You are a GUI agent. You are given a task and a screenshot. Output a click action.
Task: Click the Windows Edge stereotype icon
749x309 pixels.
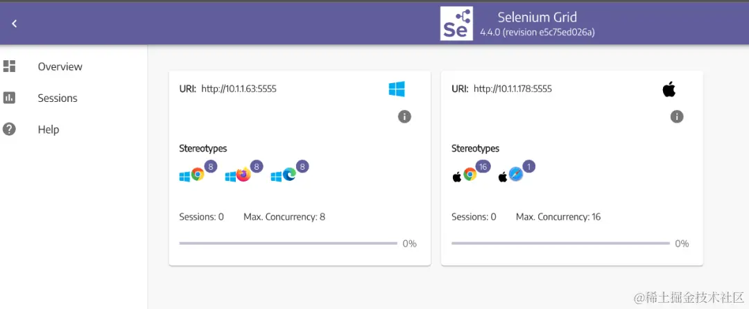289,175
